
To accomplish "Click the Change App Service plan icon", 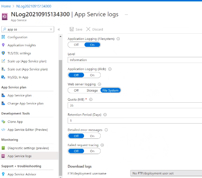I will pos(3,103).
